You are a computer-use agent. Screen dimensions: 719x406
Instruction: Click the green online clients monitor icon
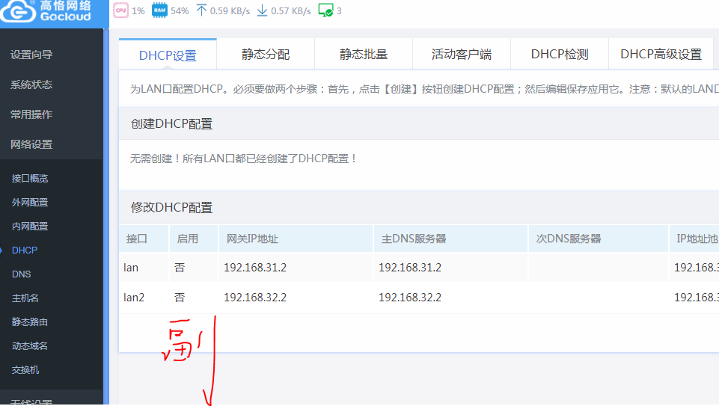(x=325, y=10)
